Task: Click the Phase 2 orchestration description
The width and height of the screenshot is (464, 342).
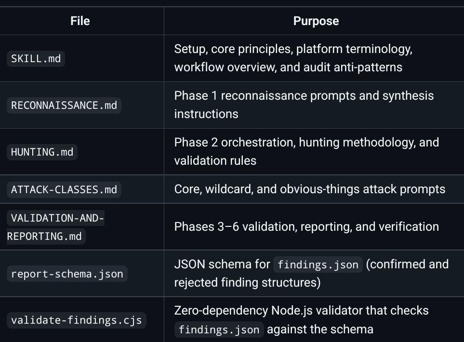Action: (306, 151)
